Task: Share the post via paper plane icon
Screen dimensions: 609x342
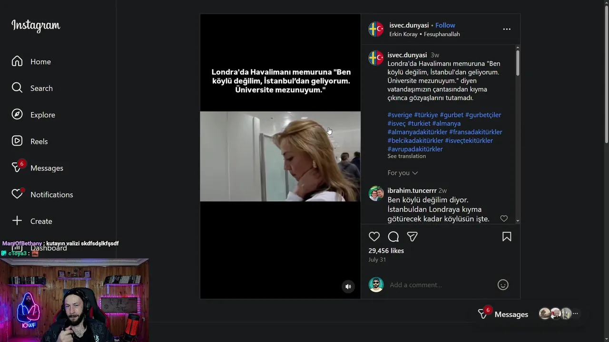Action: tap(412, 237)
